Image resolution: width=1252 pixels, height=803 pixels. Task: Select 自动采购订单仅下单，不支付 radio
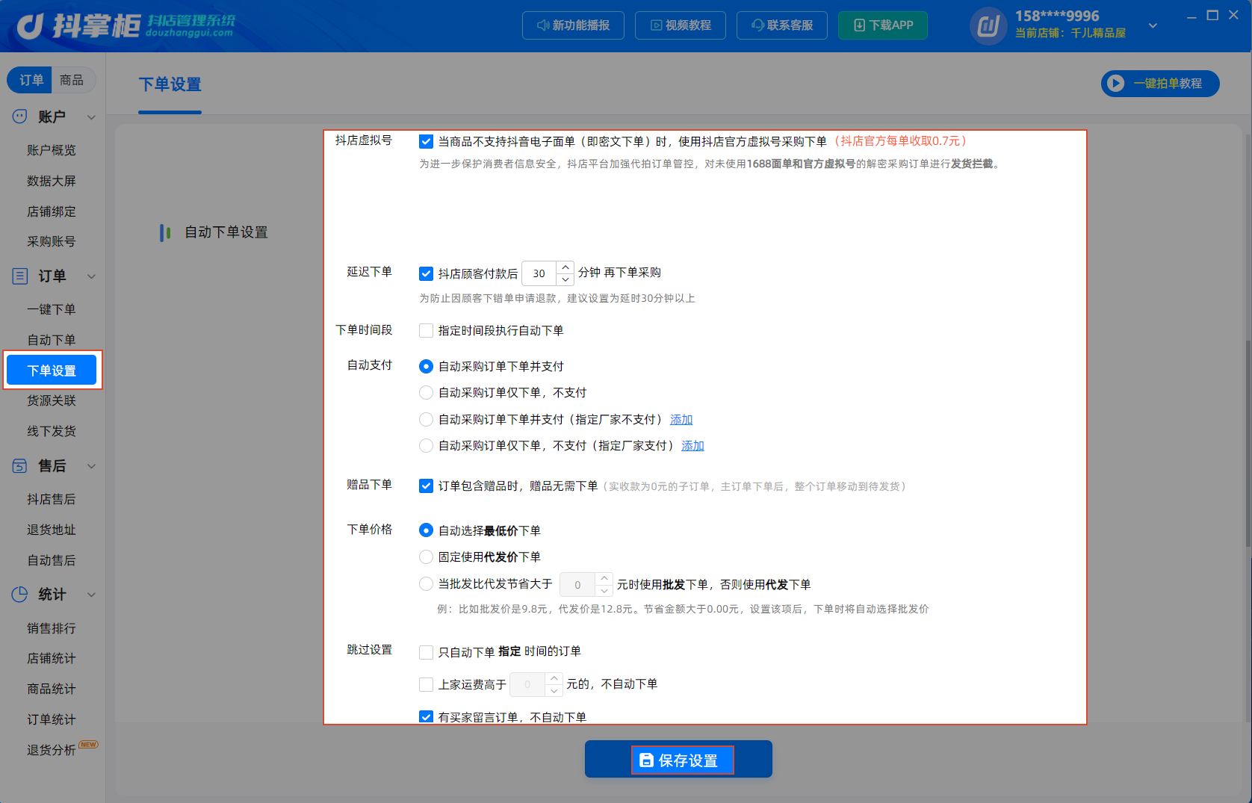click(426, 392)
